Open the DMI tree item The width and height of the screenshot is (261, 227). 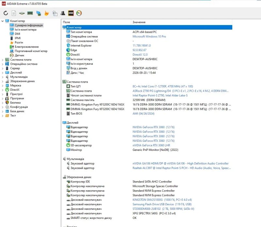click(x=17, y=34)
